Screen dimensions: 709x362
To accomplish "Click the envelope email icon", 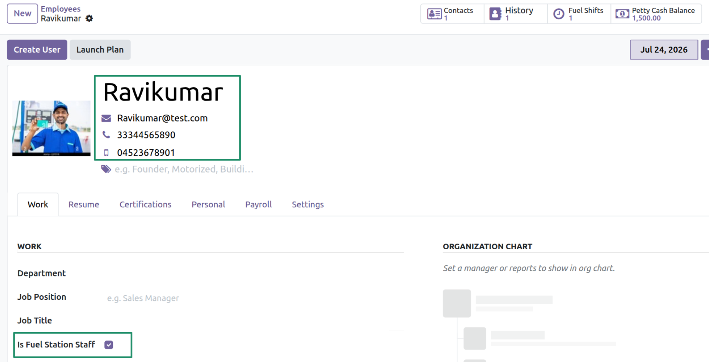I will click(x=106, y=118).
